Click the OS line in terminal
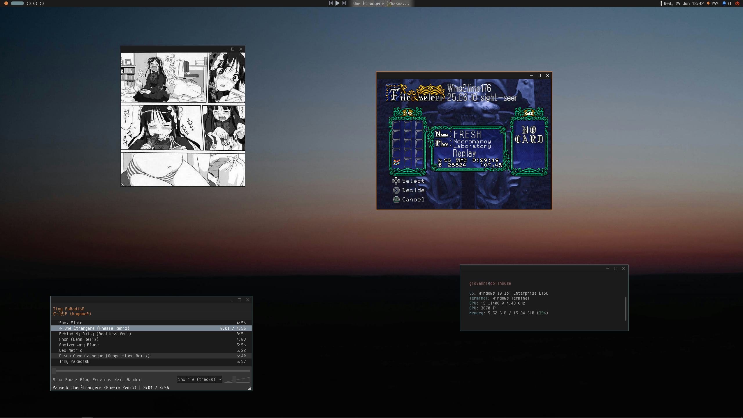 point(508,293)
